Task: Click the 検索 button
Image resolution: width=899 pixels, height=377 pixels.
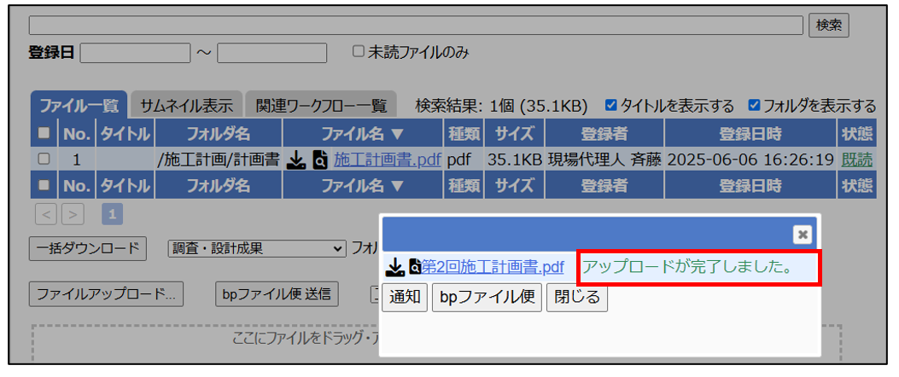Action: (x=828, y=25)
